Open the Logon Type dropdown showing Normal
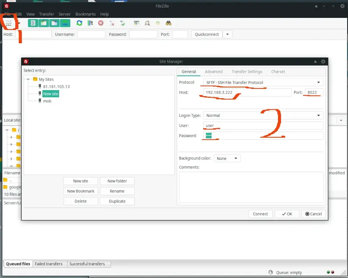Viewport: 348px width, 278px height. click(263, 116)
